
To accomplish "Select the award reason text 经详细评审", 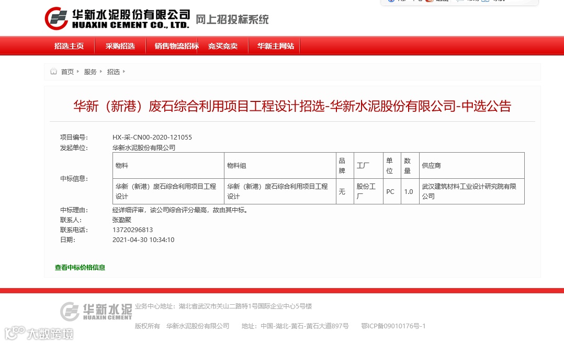I will pyautogui.click(x=181, y=210).
